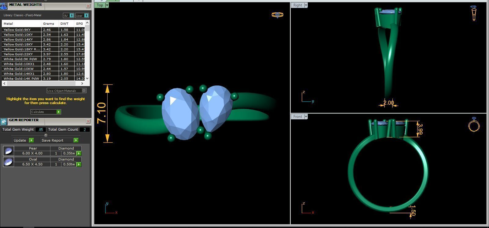Click the Update button

point(21,140)
